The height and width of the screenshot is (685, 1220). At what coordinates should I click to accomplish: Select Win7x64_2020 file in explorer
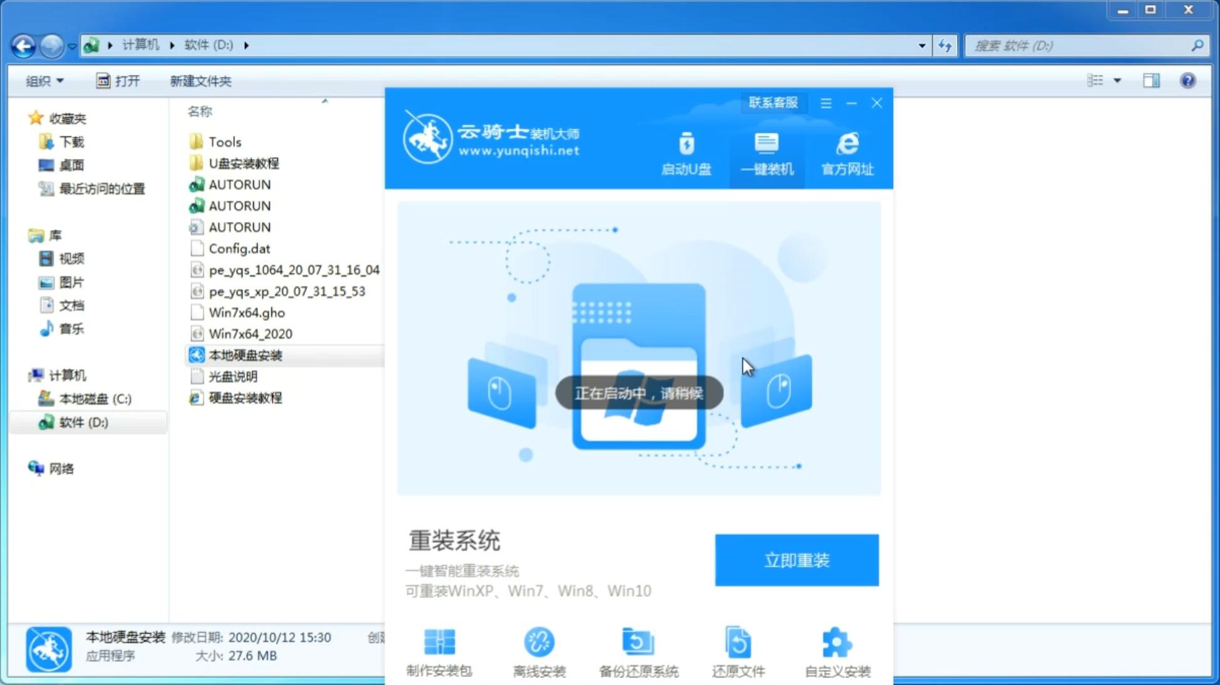pos(250,333)
